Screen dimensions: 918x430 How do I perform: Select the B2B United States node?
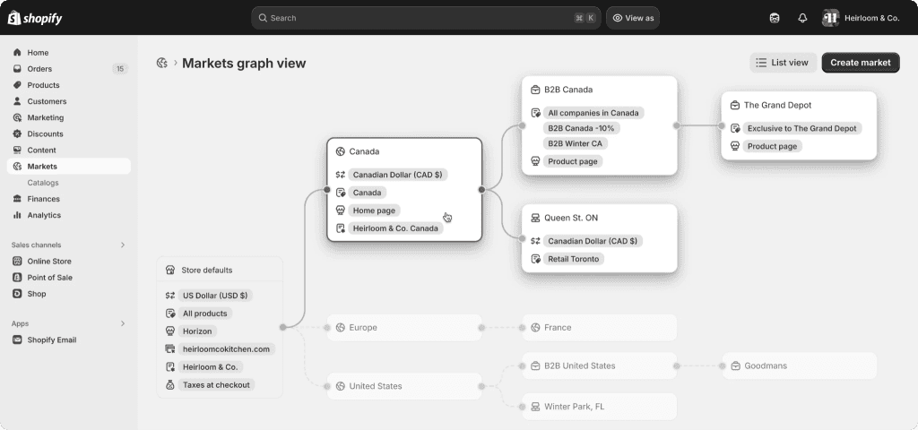click(x=600, y=365)
